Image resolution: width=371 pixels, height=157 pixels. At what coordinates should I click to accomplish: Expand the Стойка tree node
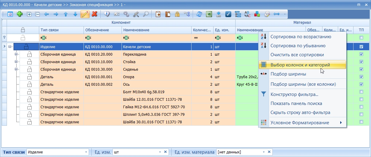click(16, 62)
